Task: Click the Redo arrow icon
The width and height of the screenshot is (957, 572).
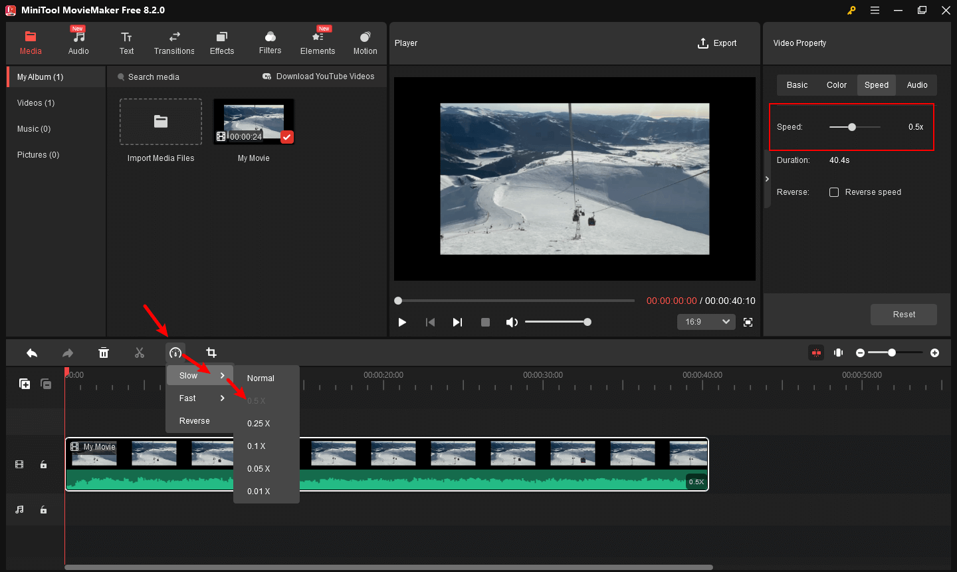Action: click(x=68, y=353)
